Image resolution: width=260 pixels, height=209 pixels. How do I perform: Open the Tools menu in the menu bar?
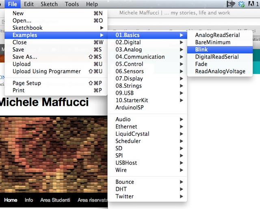point(72,4)
